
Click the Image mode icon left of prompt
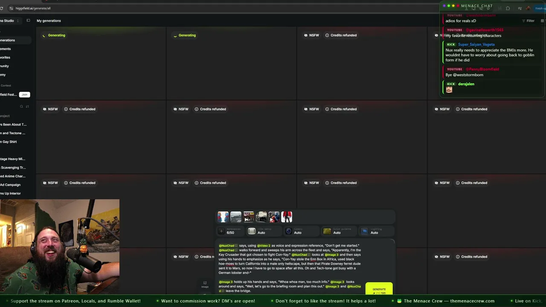pyautogui.click(x=205, y=284)
